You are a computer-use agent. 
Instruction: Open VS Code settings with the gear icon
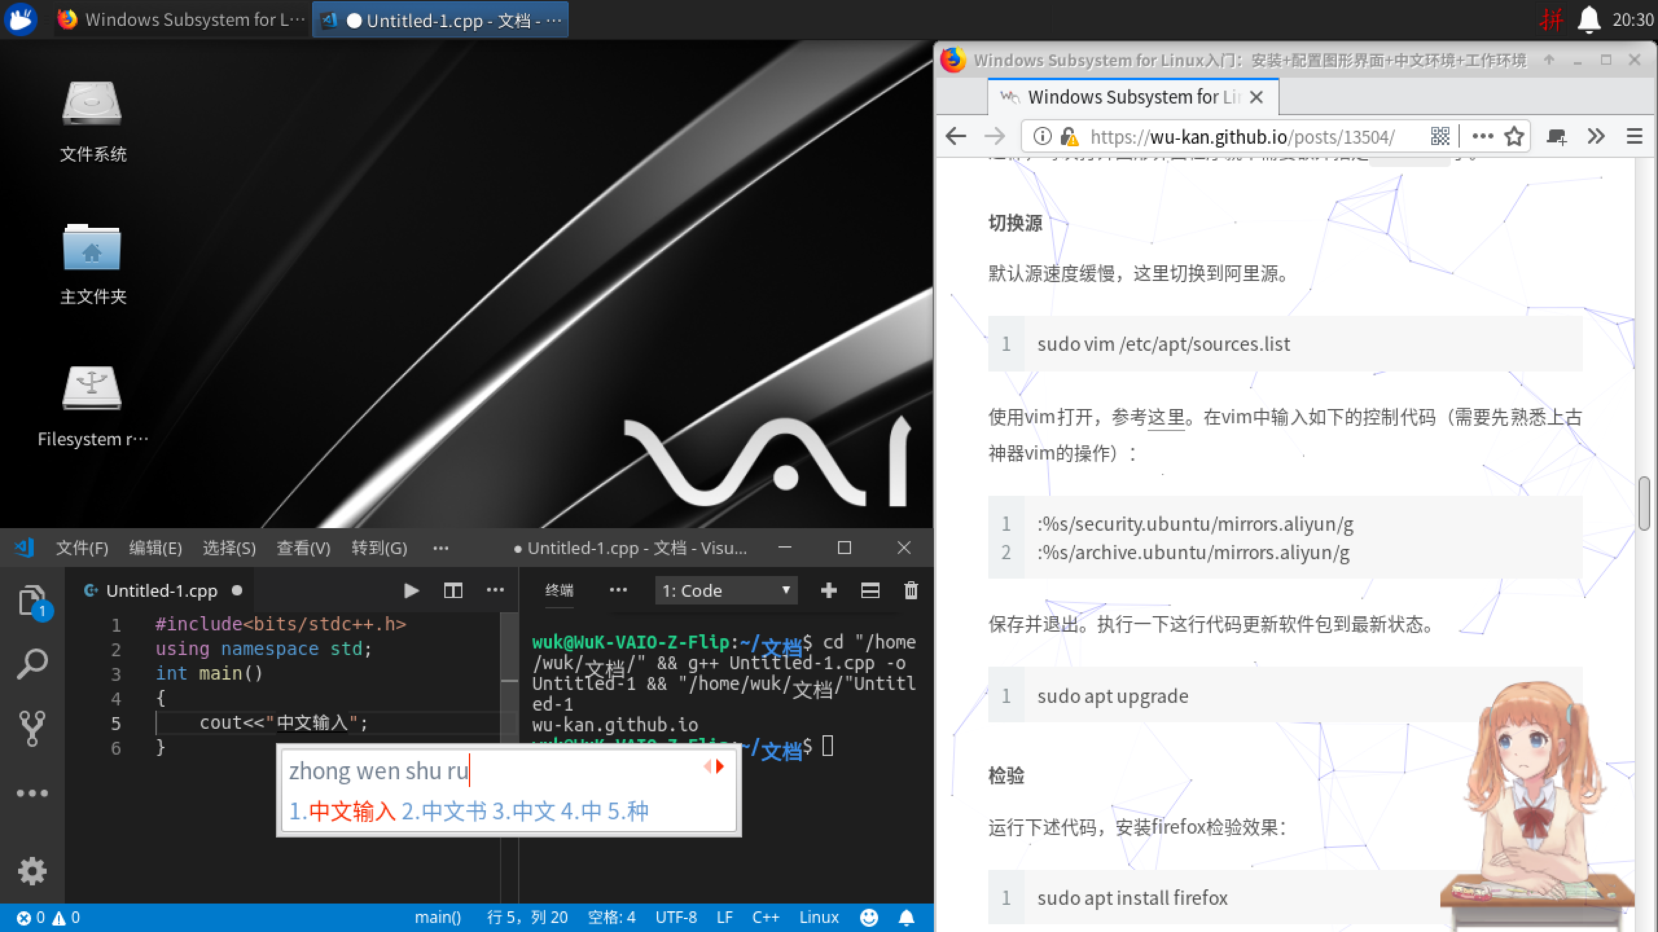[32, 871]
